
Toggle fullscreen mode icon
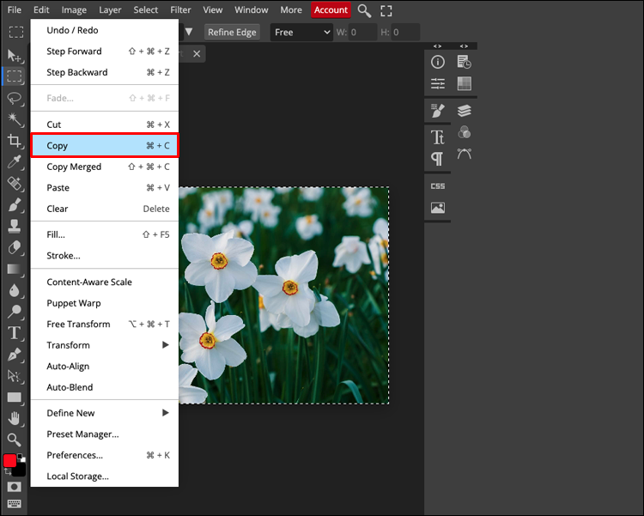[x=386, y=10]
